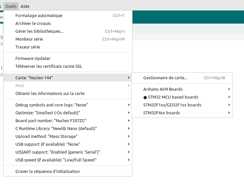Open Gestionnaire de carte

[165, 78]
